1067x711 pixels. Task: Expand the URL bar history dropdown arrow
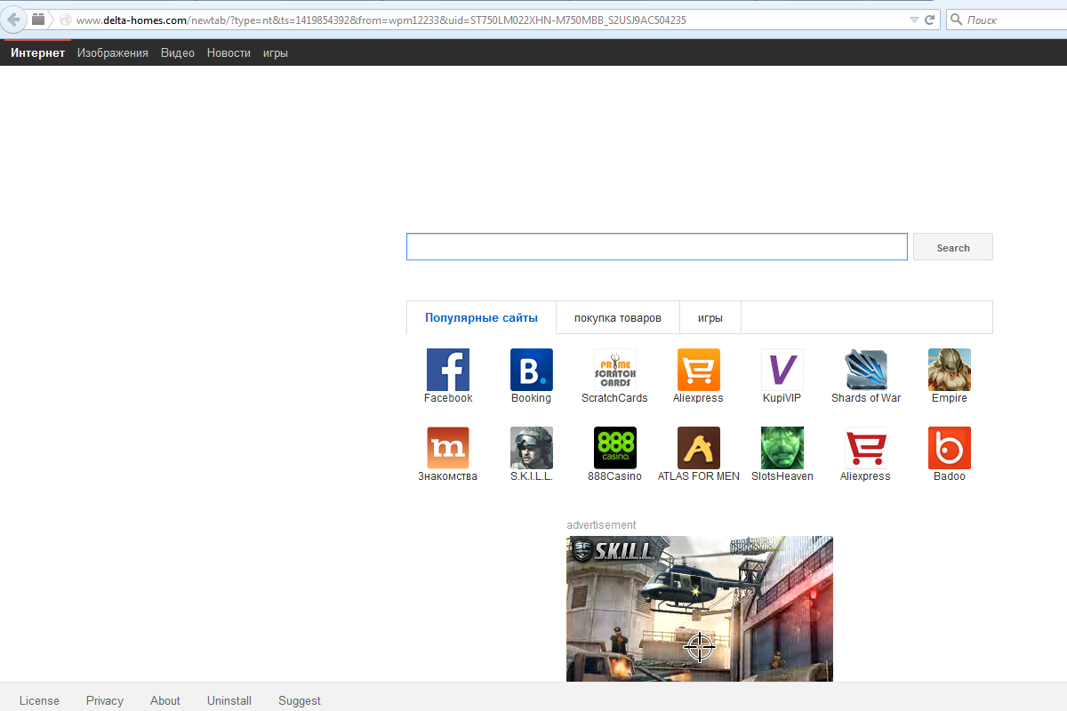pos(914,20)
